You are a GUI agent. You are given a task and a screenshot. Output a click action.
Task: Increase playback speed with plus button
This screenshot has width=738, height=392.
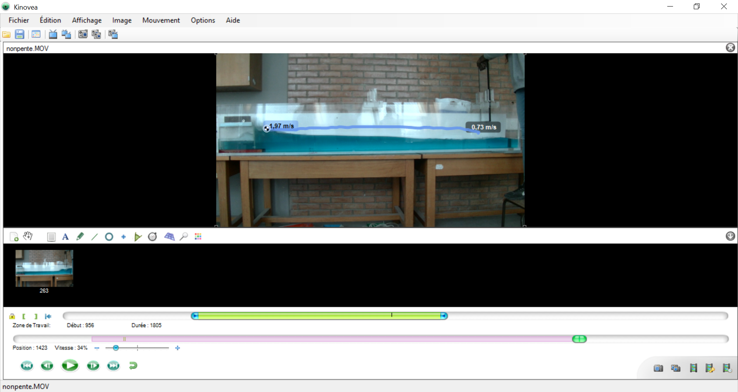click(x=178, y=348)
